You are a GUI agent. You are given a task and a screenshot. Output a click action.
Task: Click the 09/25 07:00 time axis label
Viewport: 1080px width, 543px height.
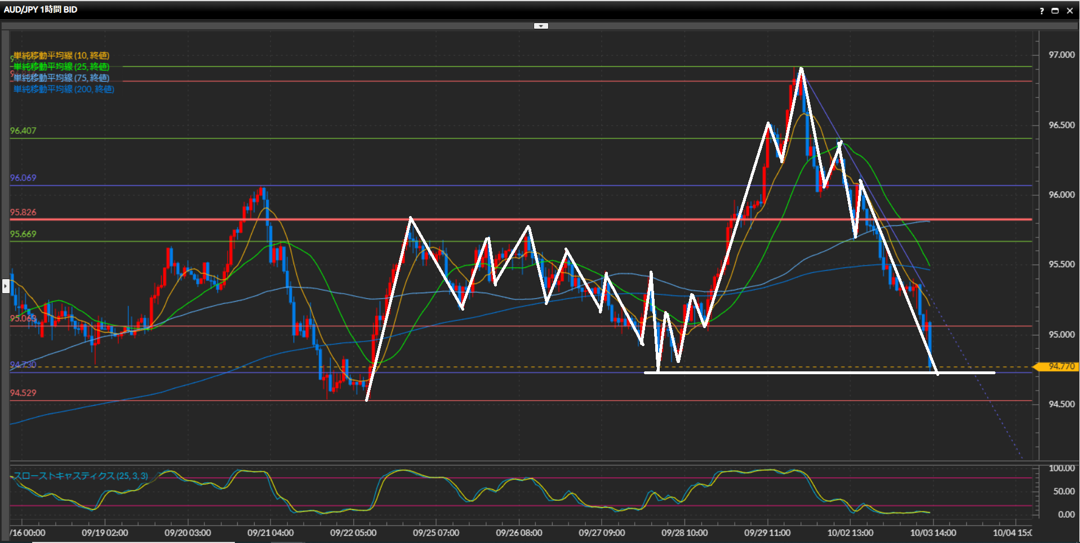436,532
